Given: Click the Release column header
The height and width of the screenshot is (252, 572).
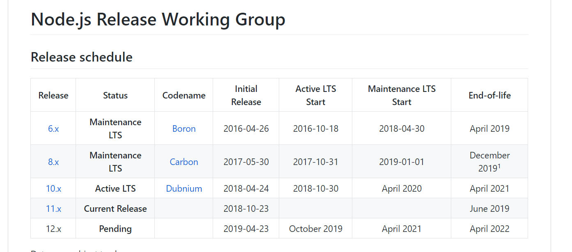Looking at the screenshot, I should coord(53,95).
